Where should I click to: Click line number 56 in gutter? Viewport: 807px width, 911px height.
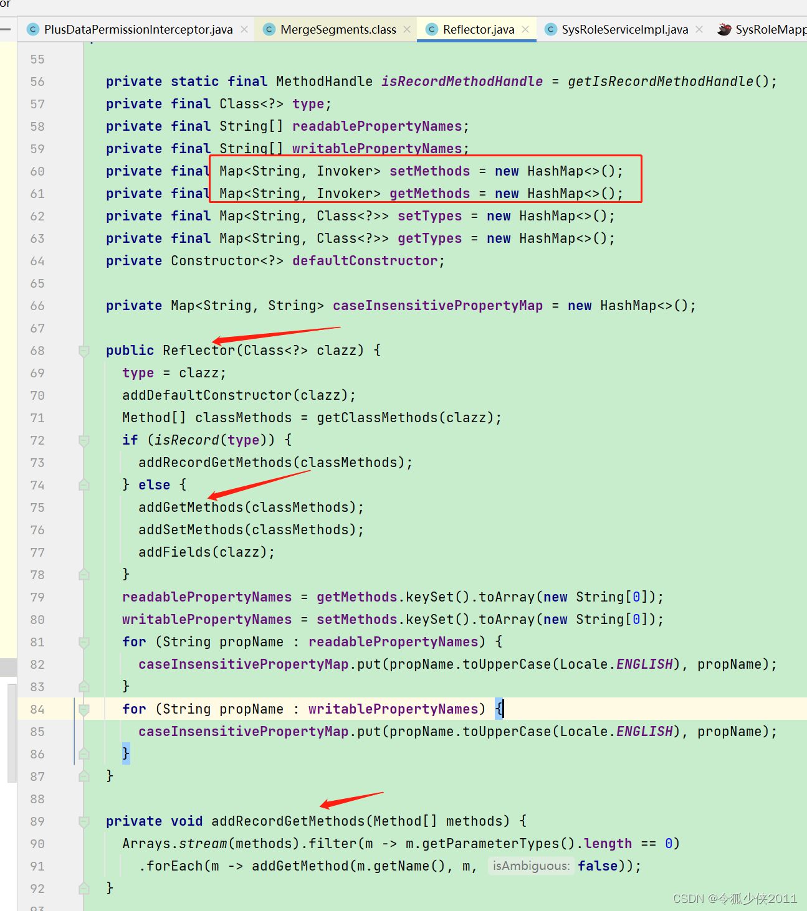pyautogui.click(x=37, y=82)
